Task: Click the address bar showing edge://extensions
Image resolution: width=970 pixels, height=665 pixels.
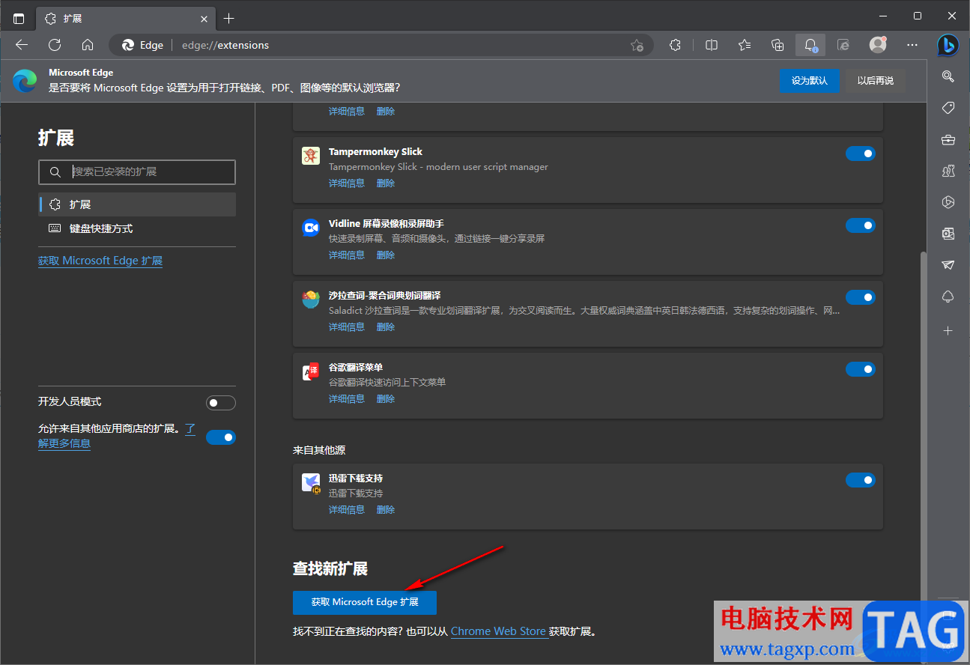Action: 381,45
